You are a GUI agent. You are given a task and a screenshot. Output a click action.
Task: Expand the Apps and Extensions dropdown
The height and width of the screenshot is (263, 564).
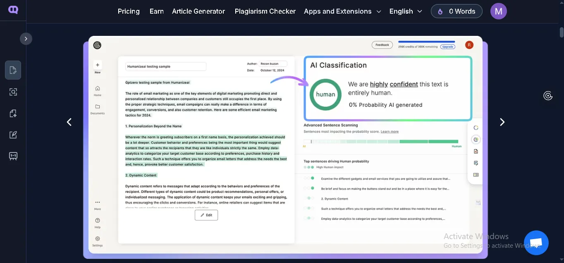click(342, 11)
